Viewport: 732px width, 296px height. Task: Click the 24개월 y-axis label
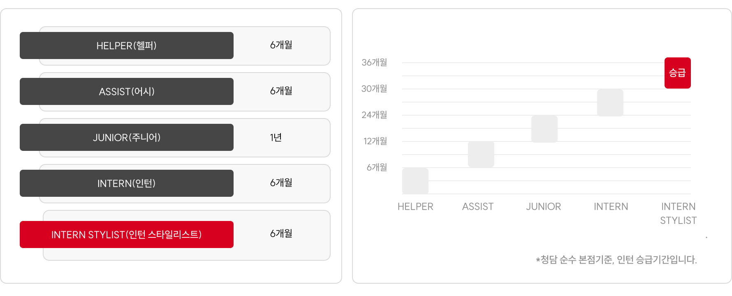pyautogui.click(x=374, y=115)
